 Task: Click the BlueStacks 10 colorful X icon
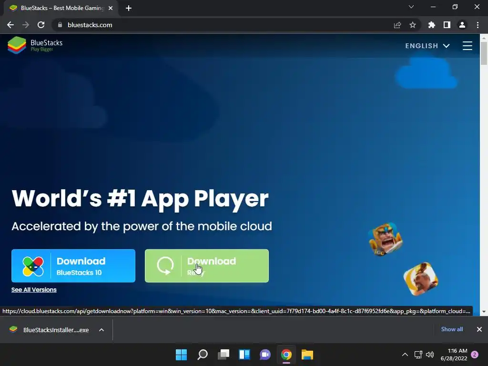[x=33, y=266]
